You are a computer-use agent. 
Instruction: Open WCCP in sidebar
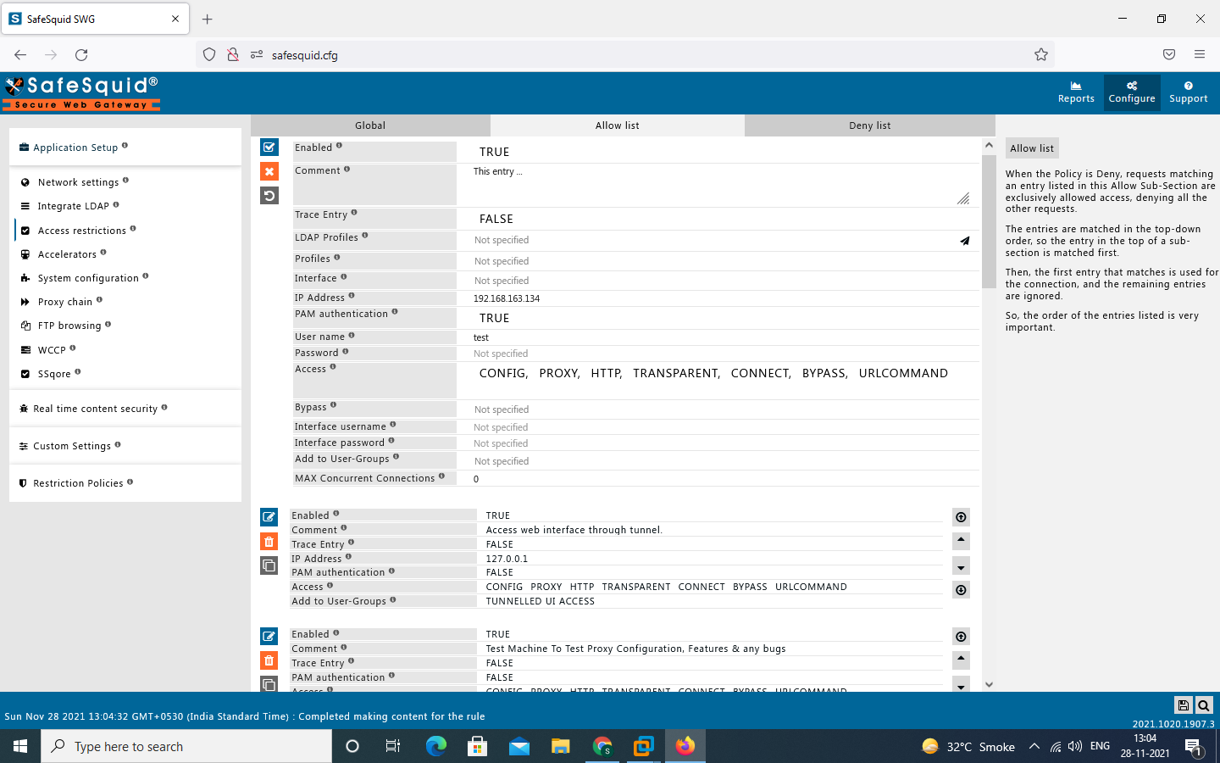pos(52,350)
